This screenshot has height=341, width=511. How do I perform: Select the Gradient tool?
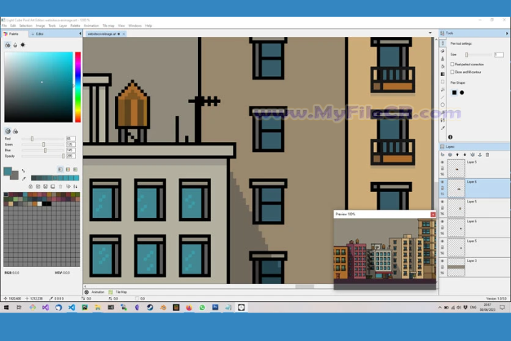click(x=443, y=74)
